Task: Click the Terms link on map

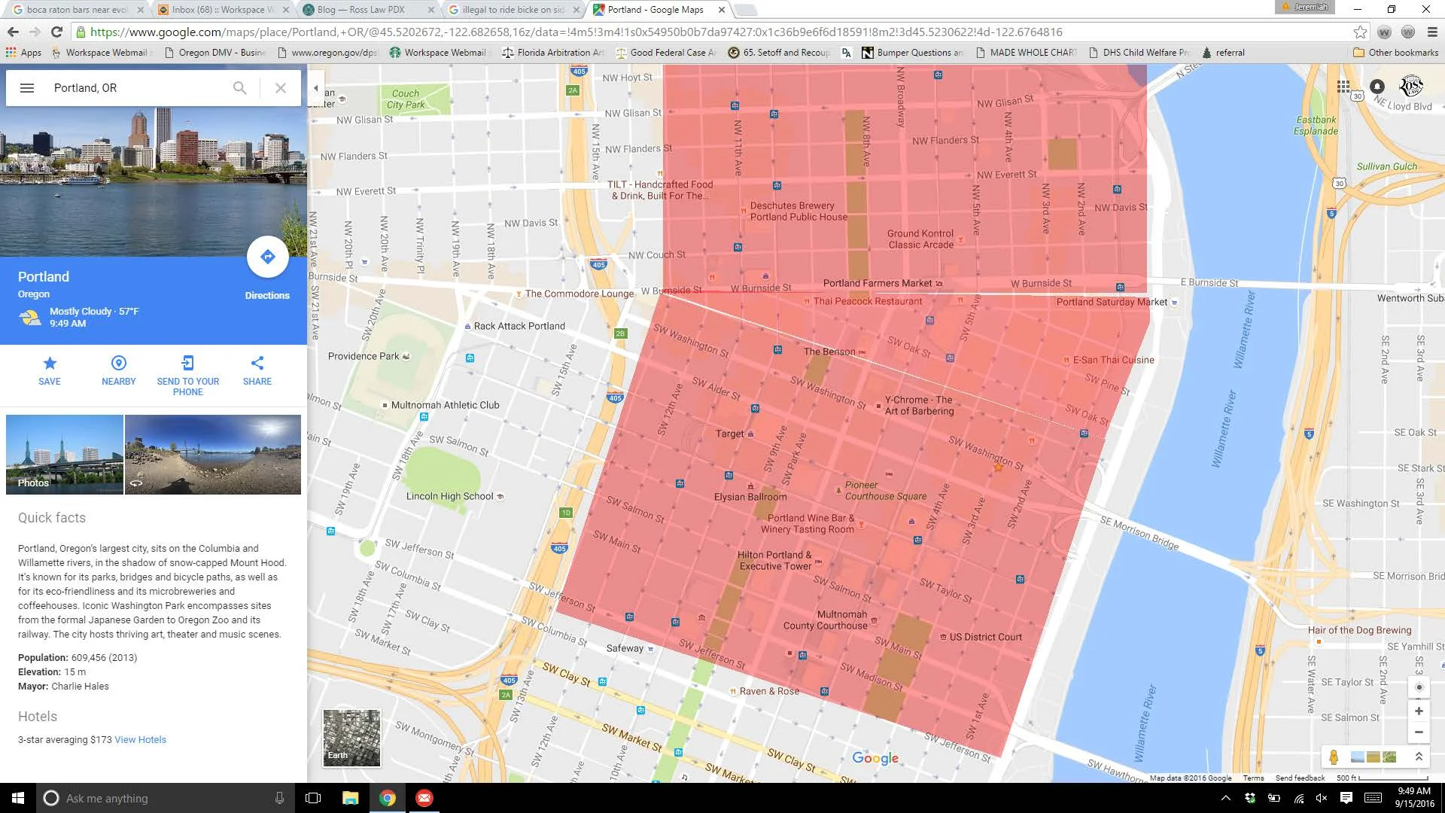Action: click(1253, 778)
